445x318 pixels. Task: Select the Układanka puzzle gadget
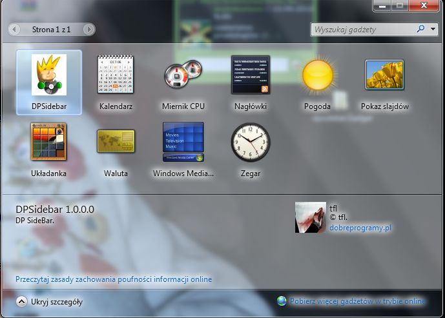point(48,142)
